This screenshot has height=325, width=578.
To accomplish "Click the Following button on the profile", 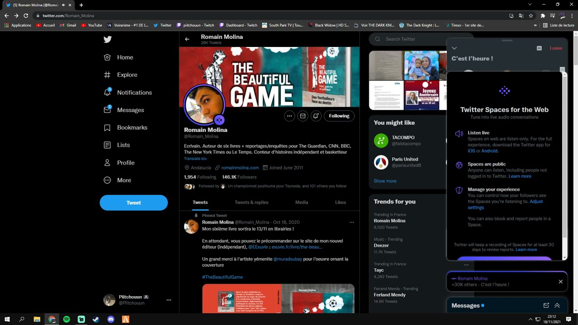I will tap(339, 116).
